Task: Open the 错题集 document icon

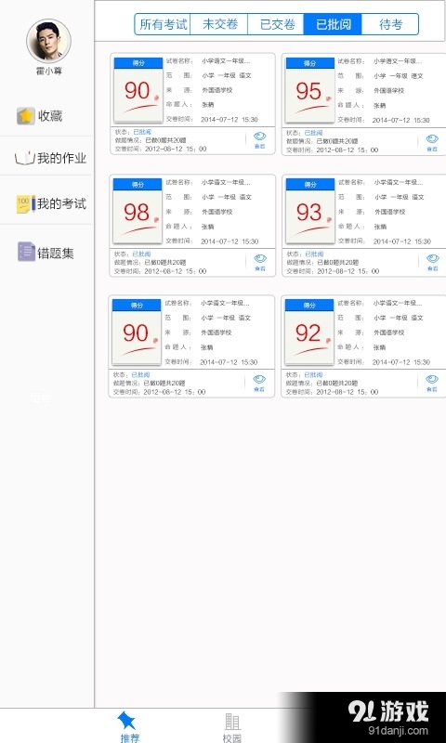Action: (x=26, y=252)
